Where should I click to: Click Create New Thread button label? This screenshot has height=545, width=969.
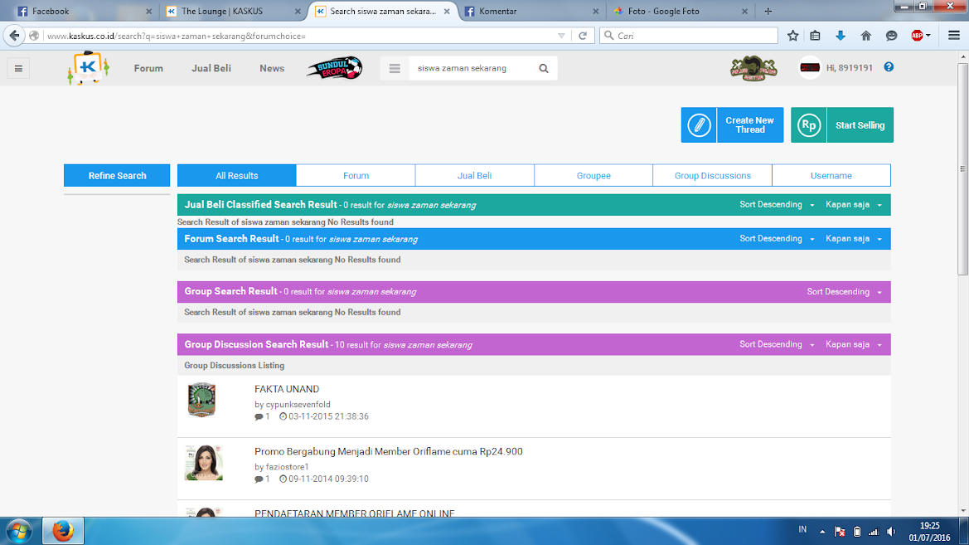[749, 125]
